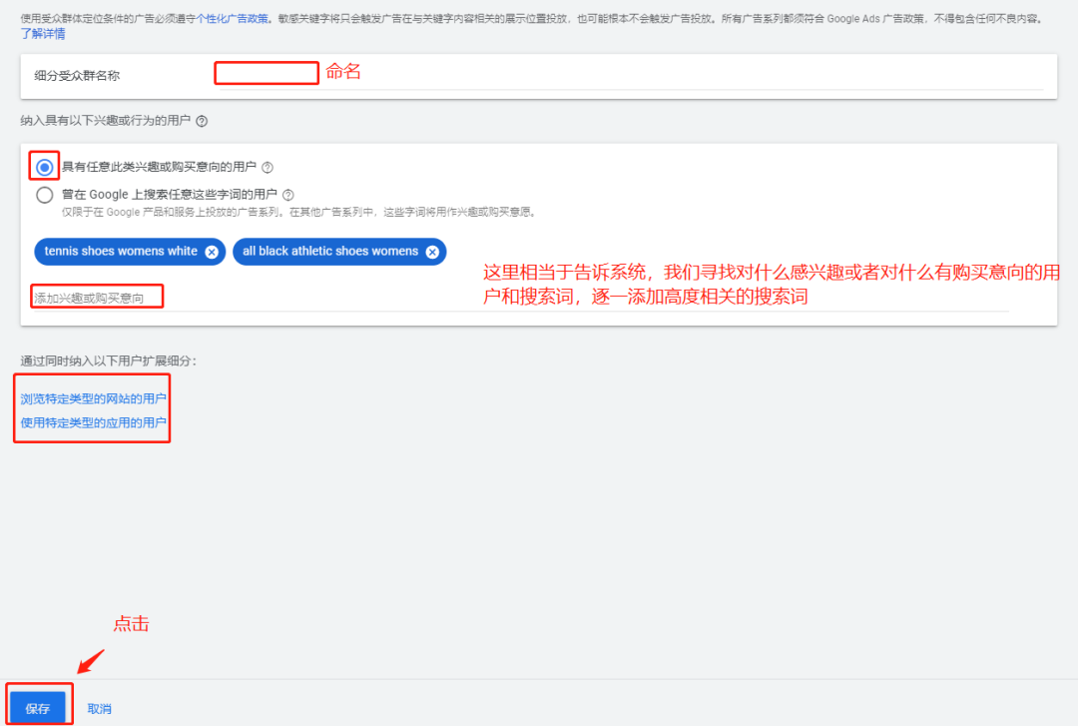Click the 添加兴趣或购买意向 input box
The width and height of the screenshot is (1078, 726).
[x=96, y=296]
